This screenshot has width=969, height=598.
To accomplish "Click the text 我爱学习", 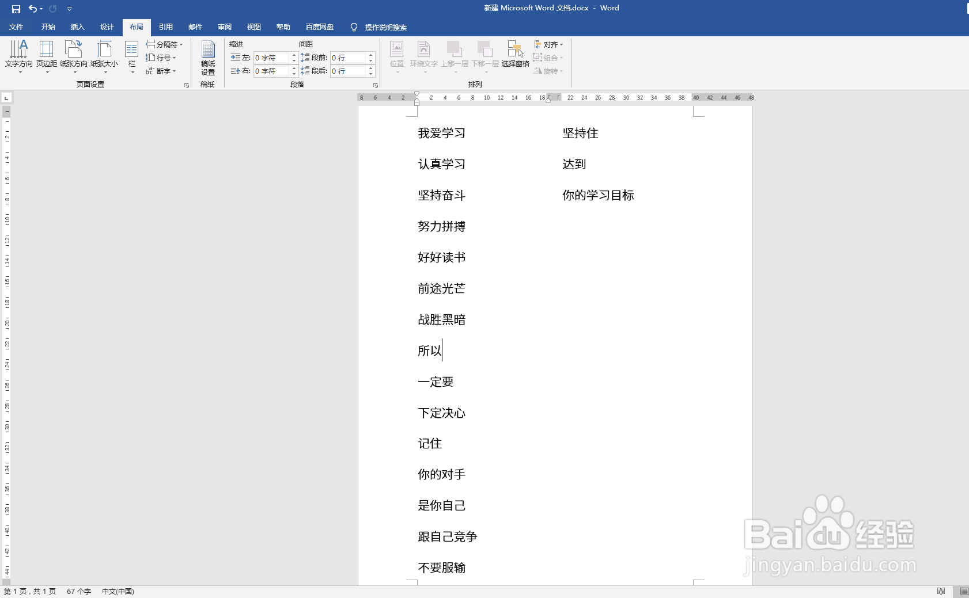I will [441, 134].
